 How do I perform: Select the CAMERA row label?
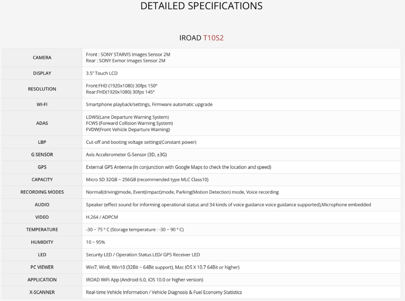tap(42, 58)
